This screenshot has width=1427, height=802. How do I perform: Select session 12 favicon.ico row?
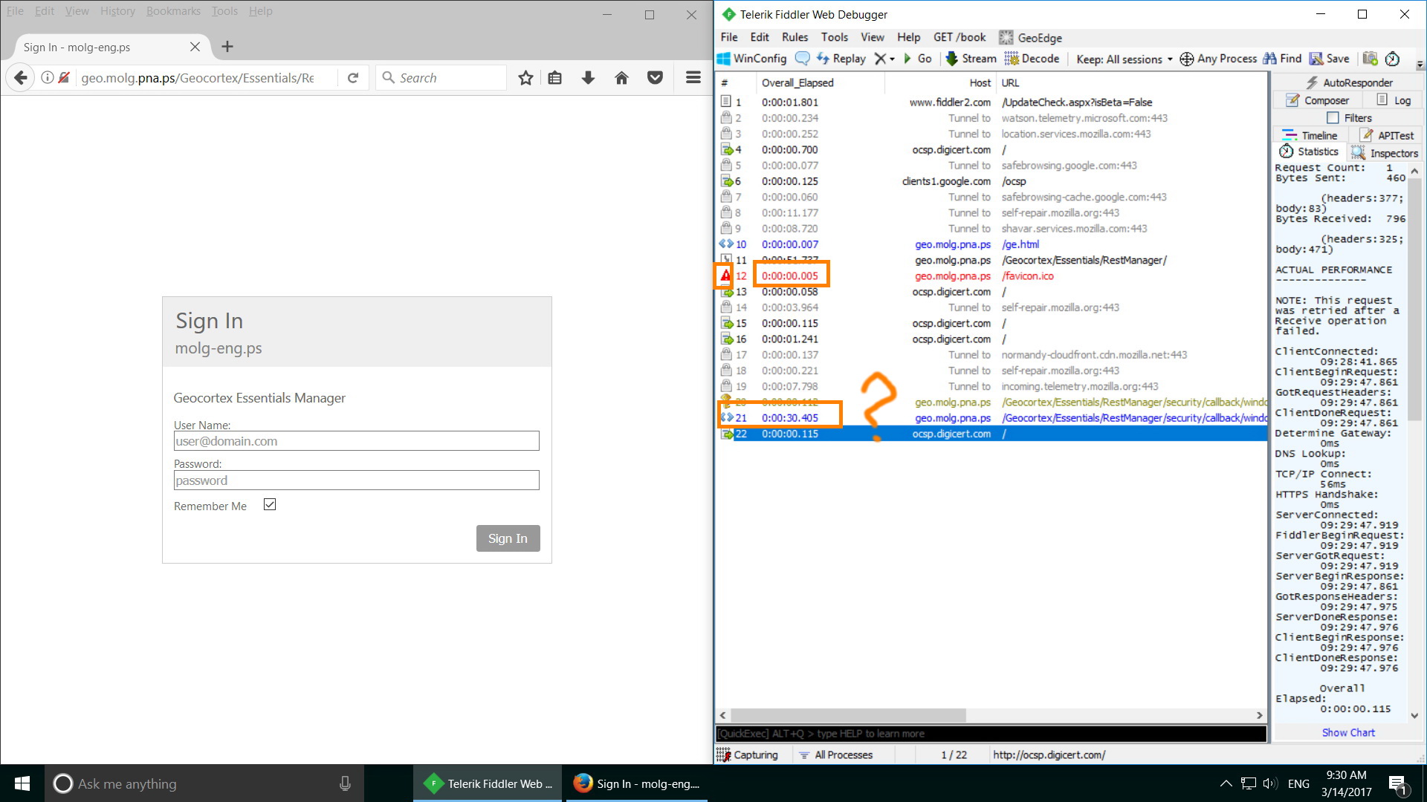[x=992, y=276]
